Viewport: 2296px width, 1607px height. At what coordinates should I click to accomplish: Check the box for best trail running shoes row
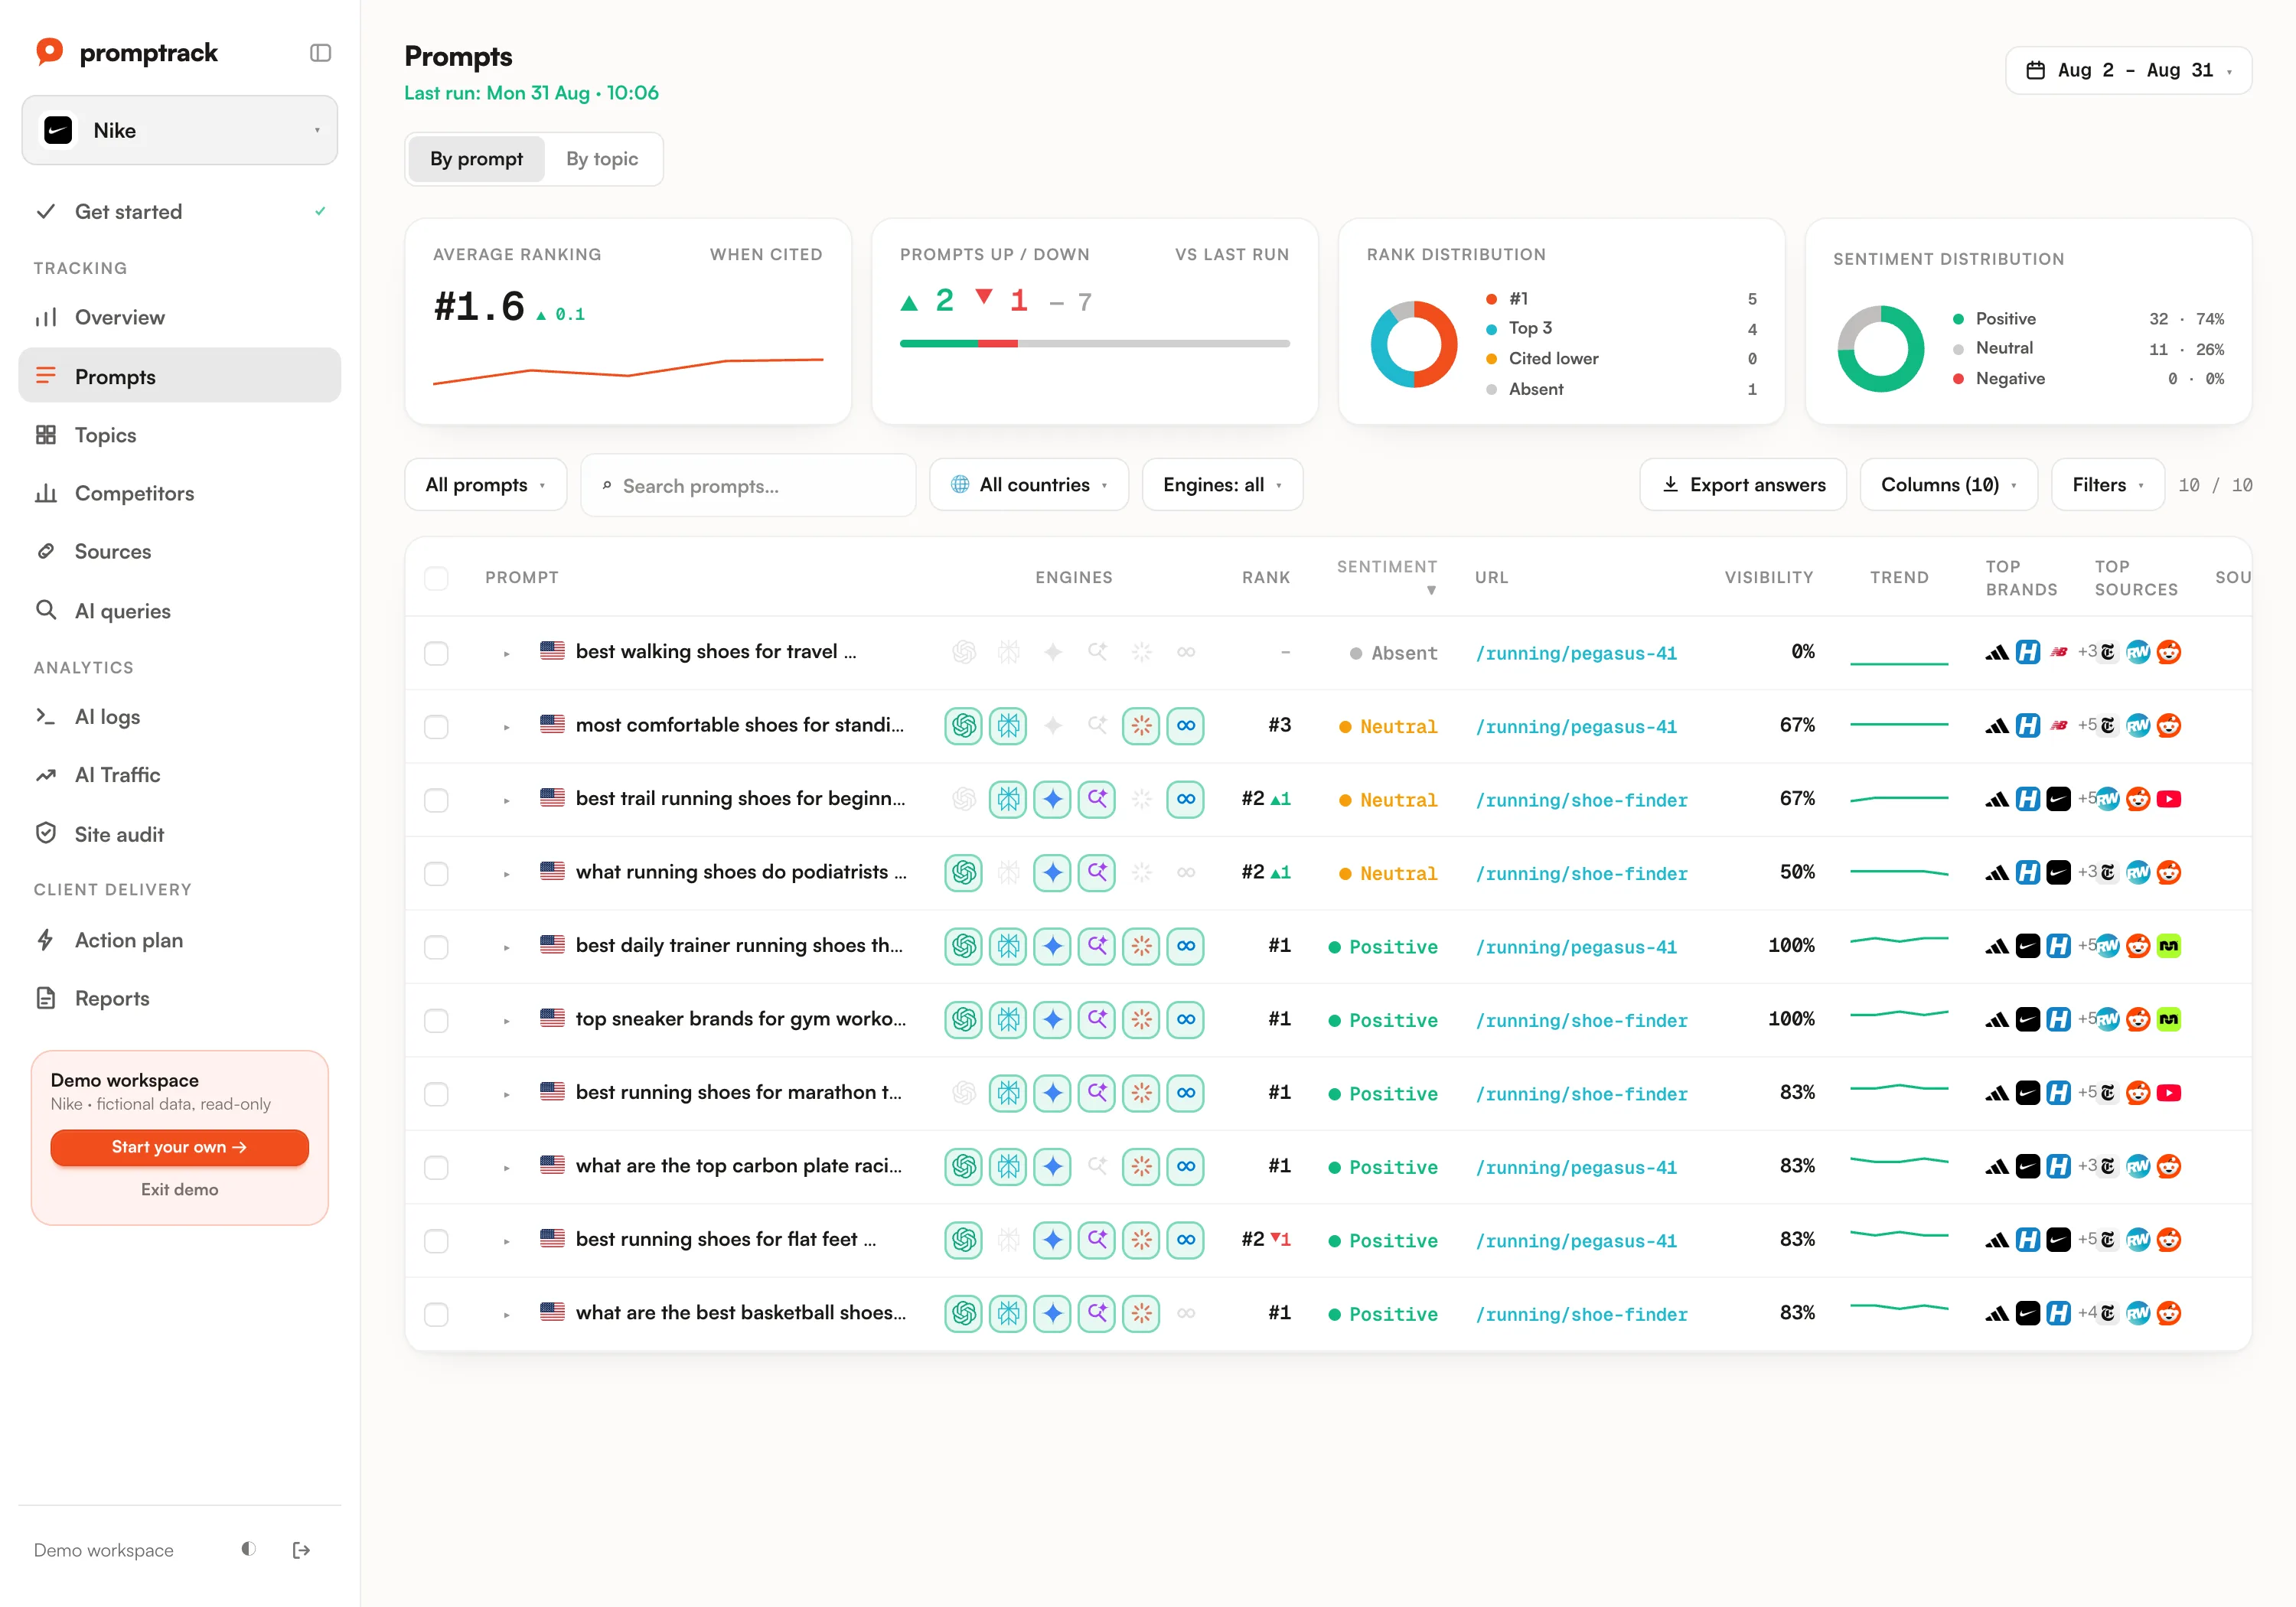pos(436,800)
